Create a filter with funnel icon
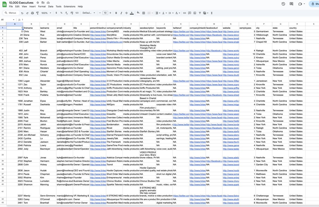 200,13
